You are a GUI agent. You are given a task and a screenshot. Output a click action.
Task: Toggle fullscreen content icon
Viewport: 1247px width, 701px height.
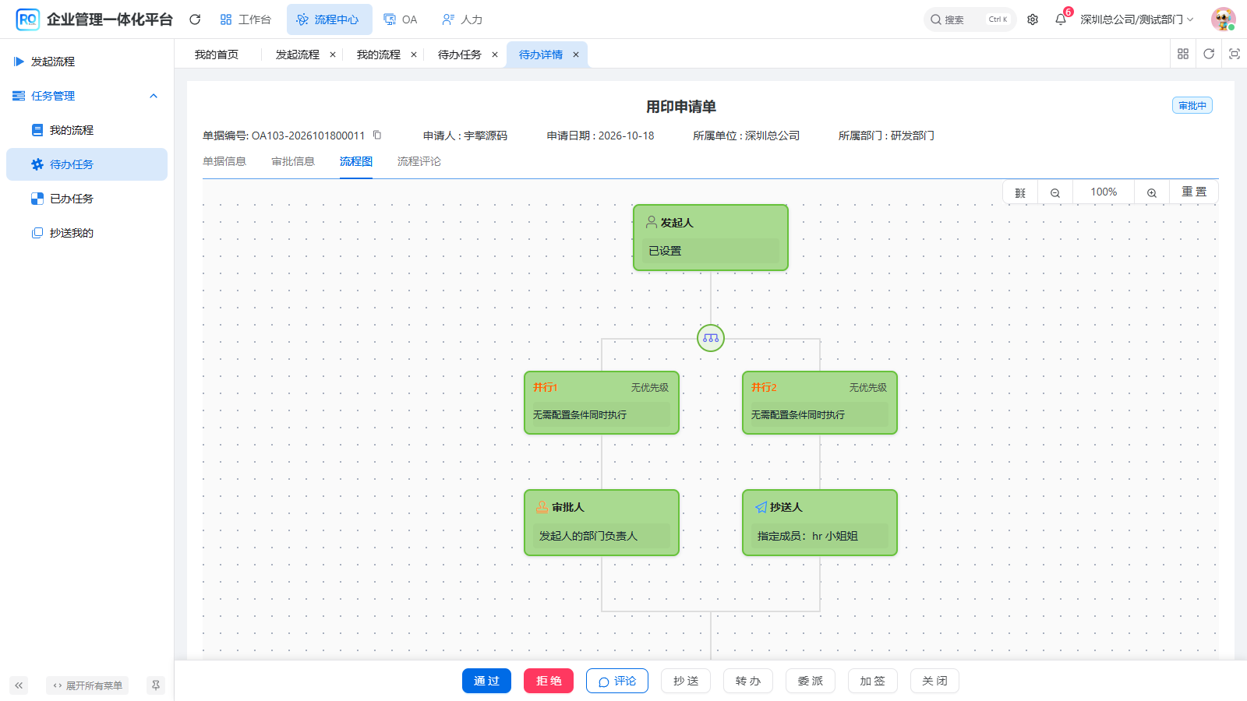[x=1235, y=54]
